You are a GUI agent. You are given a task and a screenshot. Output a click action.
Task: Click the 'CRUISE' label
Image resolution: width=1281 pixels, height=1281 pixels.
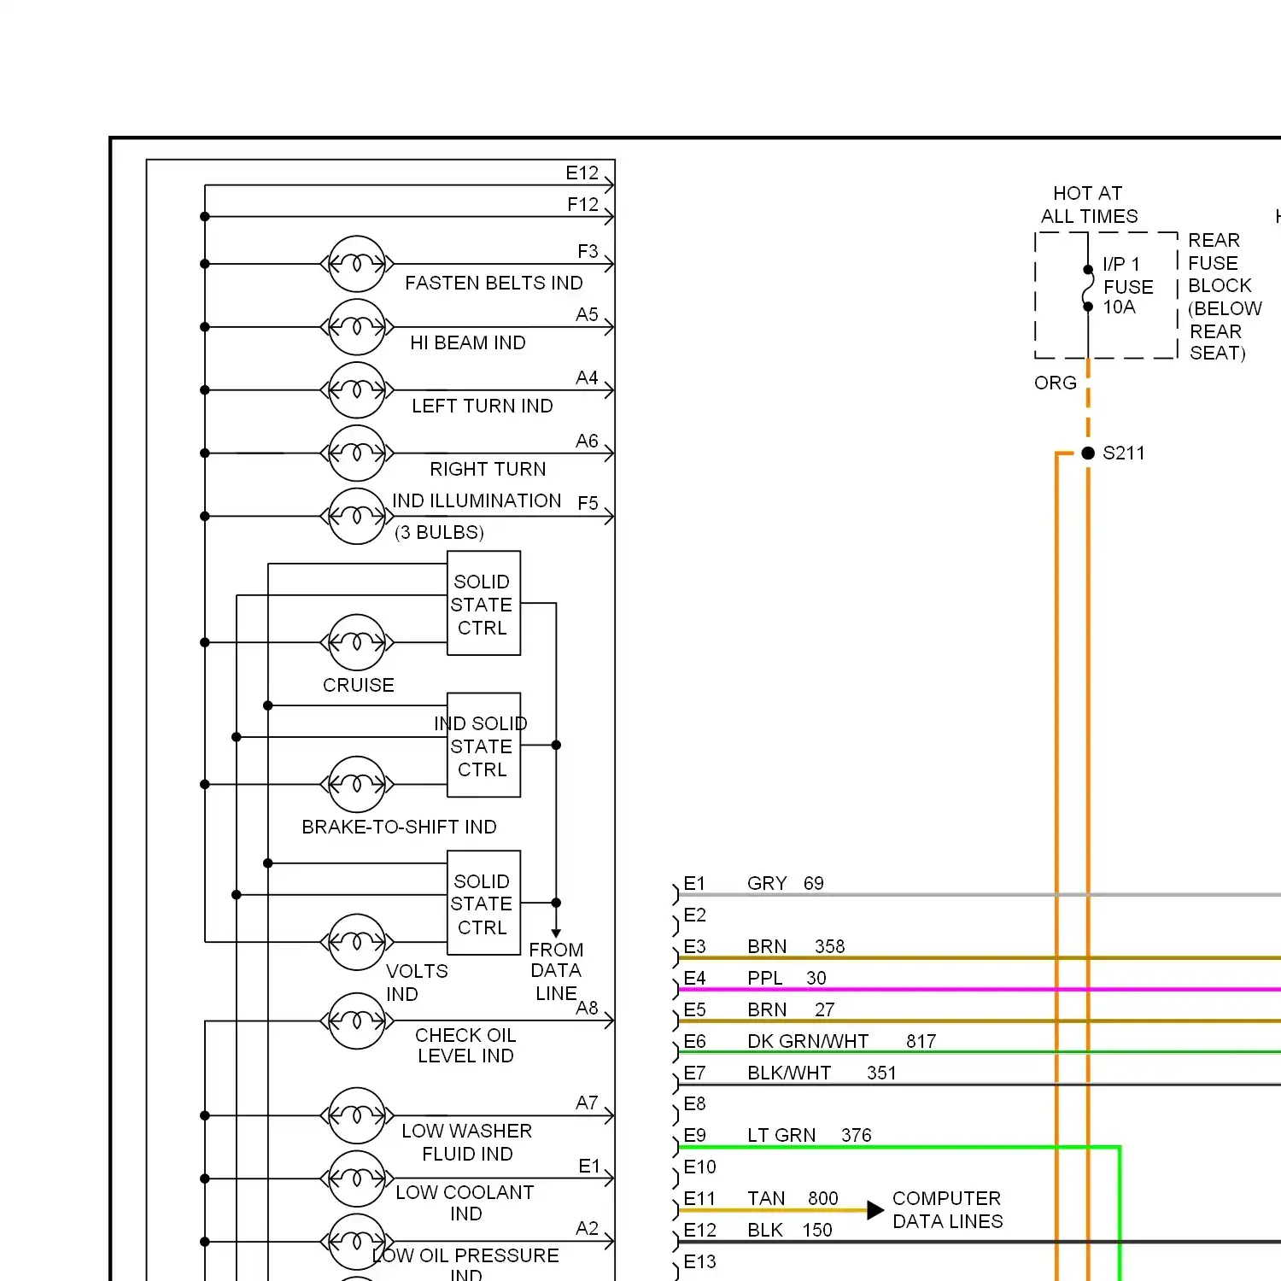[x=359, y=685]
